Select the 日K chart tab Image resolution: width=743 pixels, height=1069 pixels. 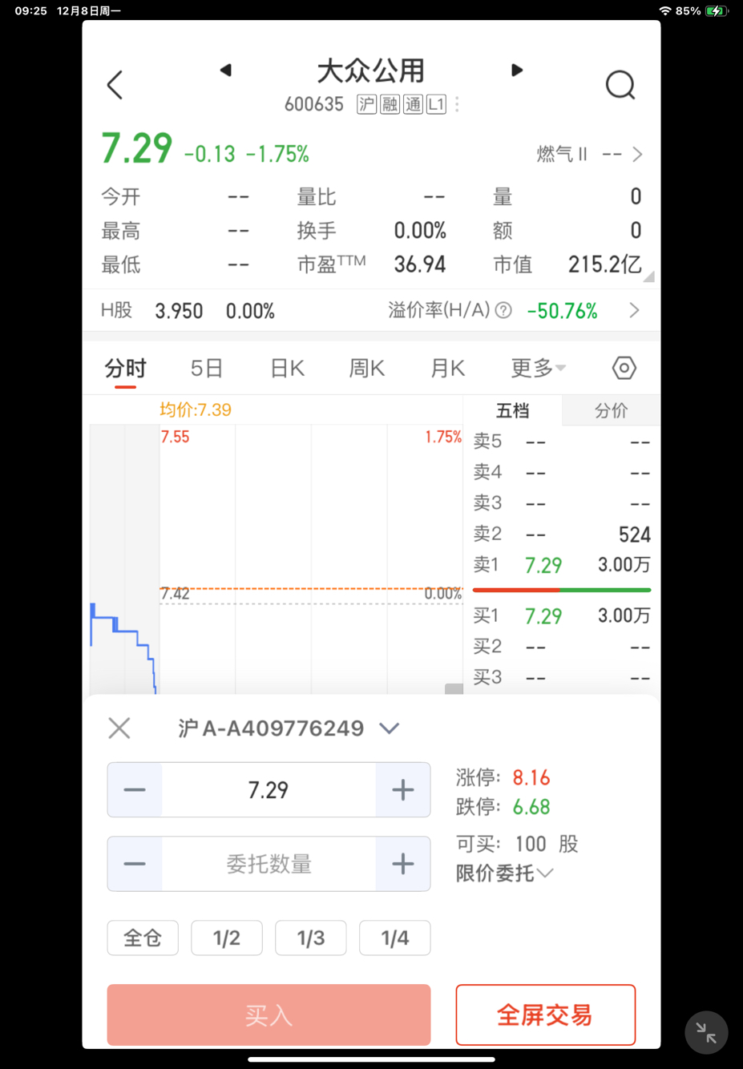point(287,369)
